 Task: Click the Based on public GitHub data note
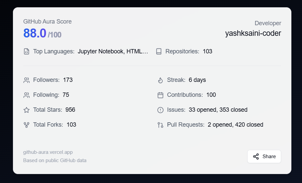click(55, 160)
